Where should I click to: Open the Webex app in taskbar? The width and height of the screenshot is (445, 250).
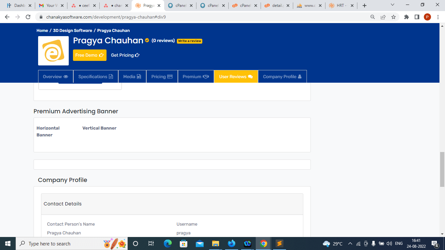click(x=248, y=243)
